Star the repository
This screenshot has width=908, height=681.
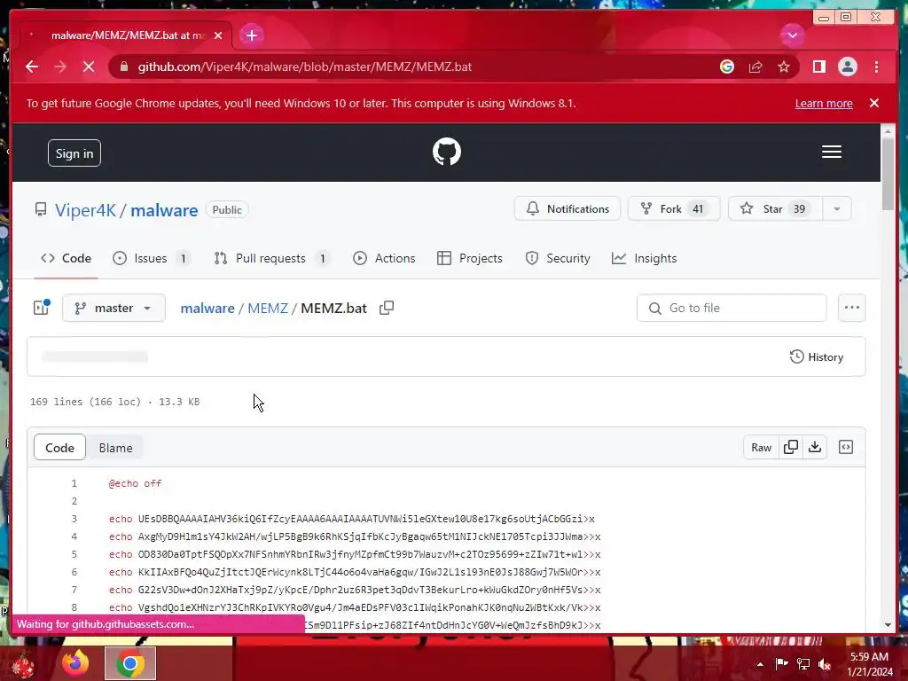pos(774,208)
